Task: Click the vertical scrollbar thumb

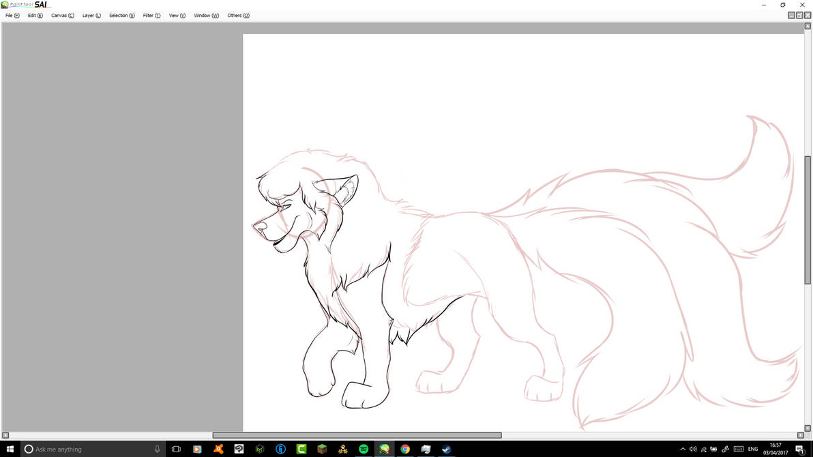Action: click(808, 220)
